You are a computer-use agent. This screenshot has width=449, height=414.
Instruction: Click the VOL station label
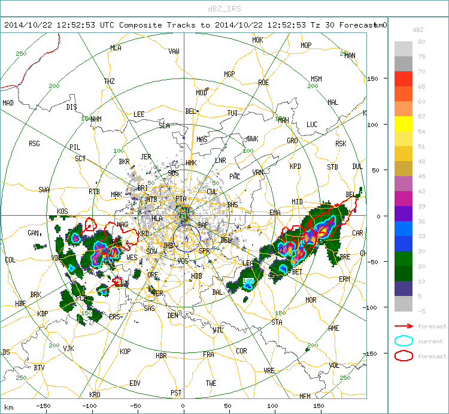334,365
